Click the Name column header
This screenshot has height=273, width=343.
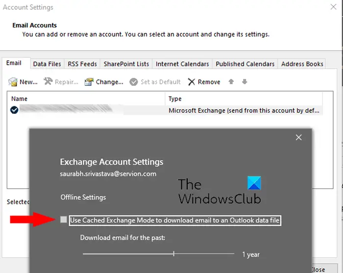point(88,99)
